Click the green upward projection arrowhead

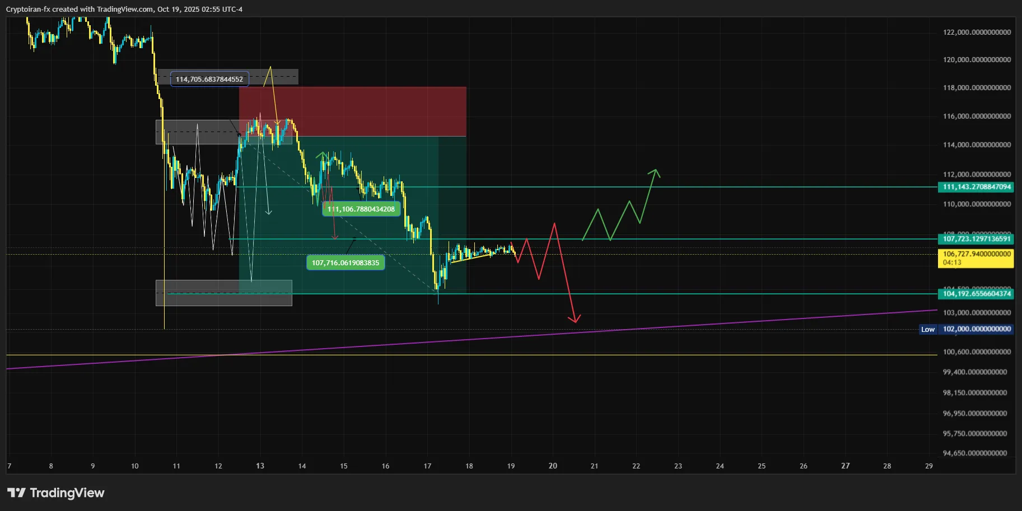[655, 171]
